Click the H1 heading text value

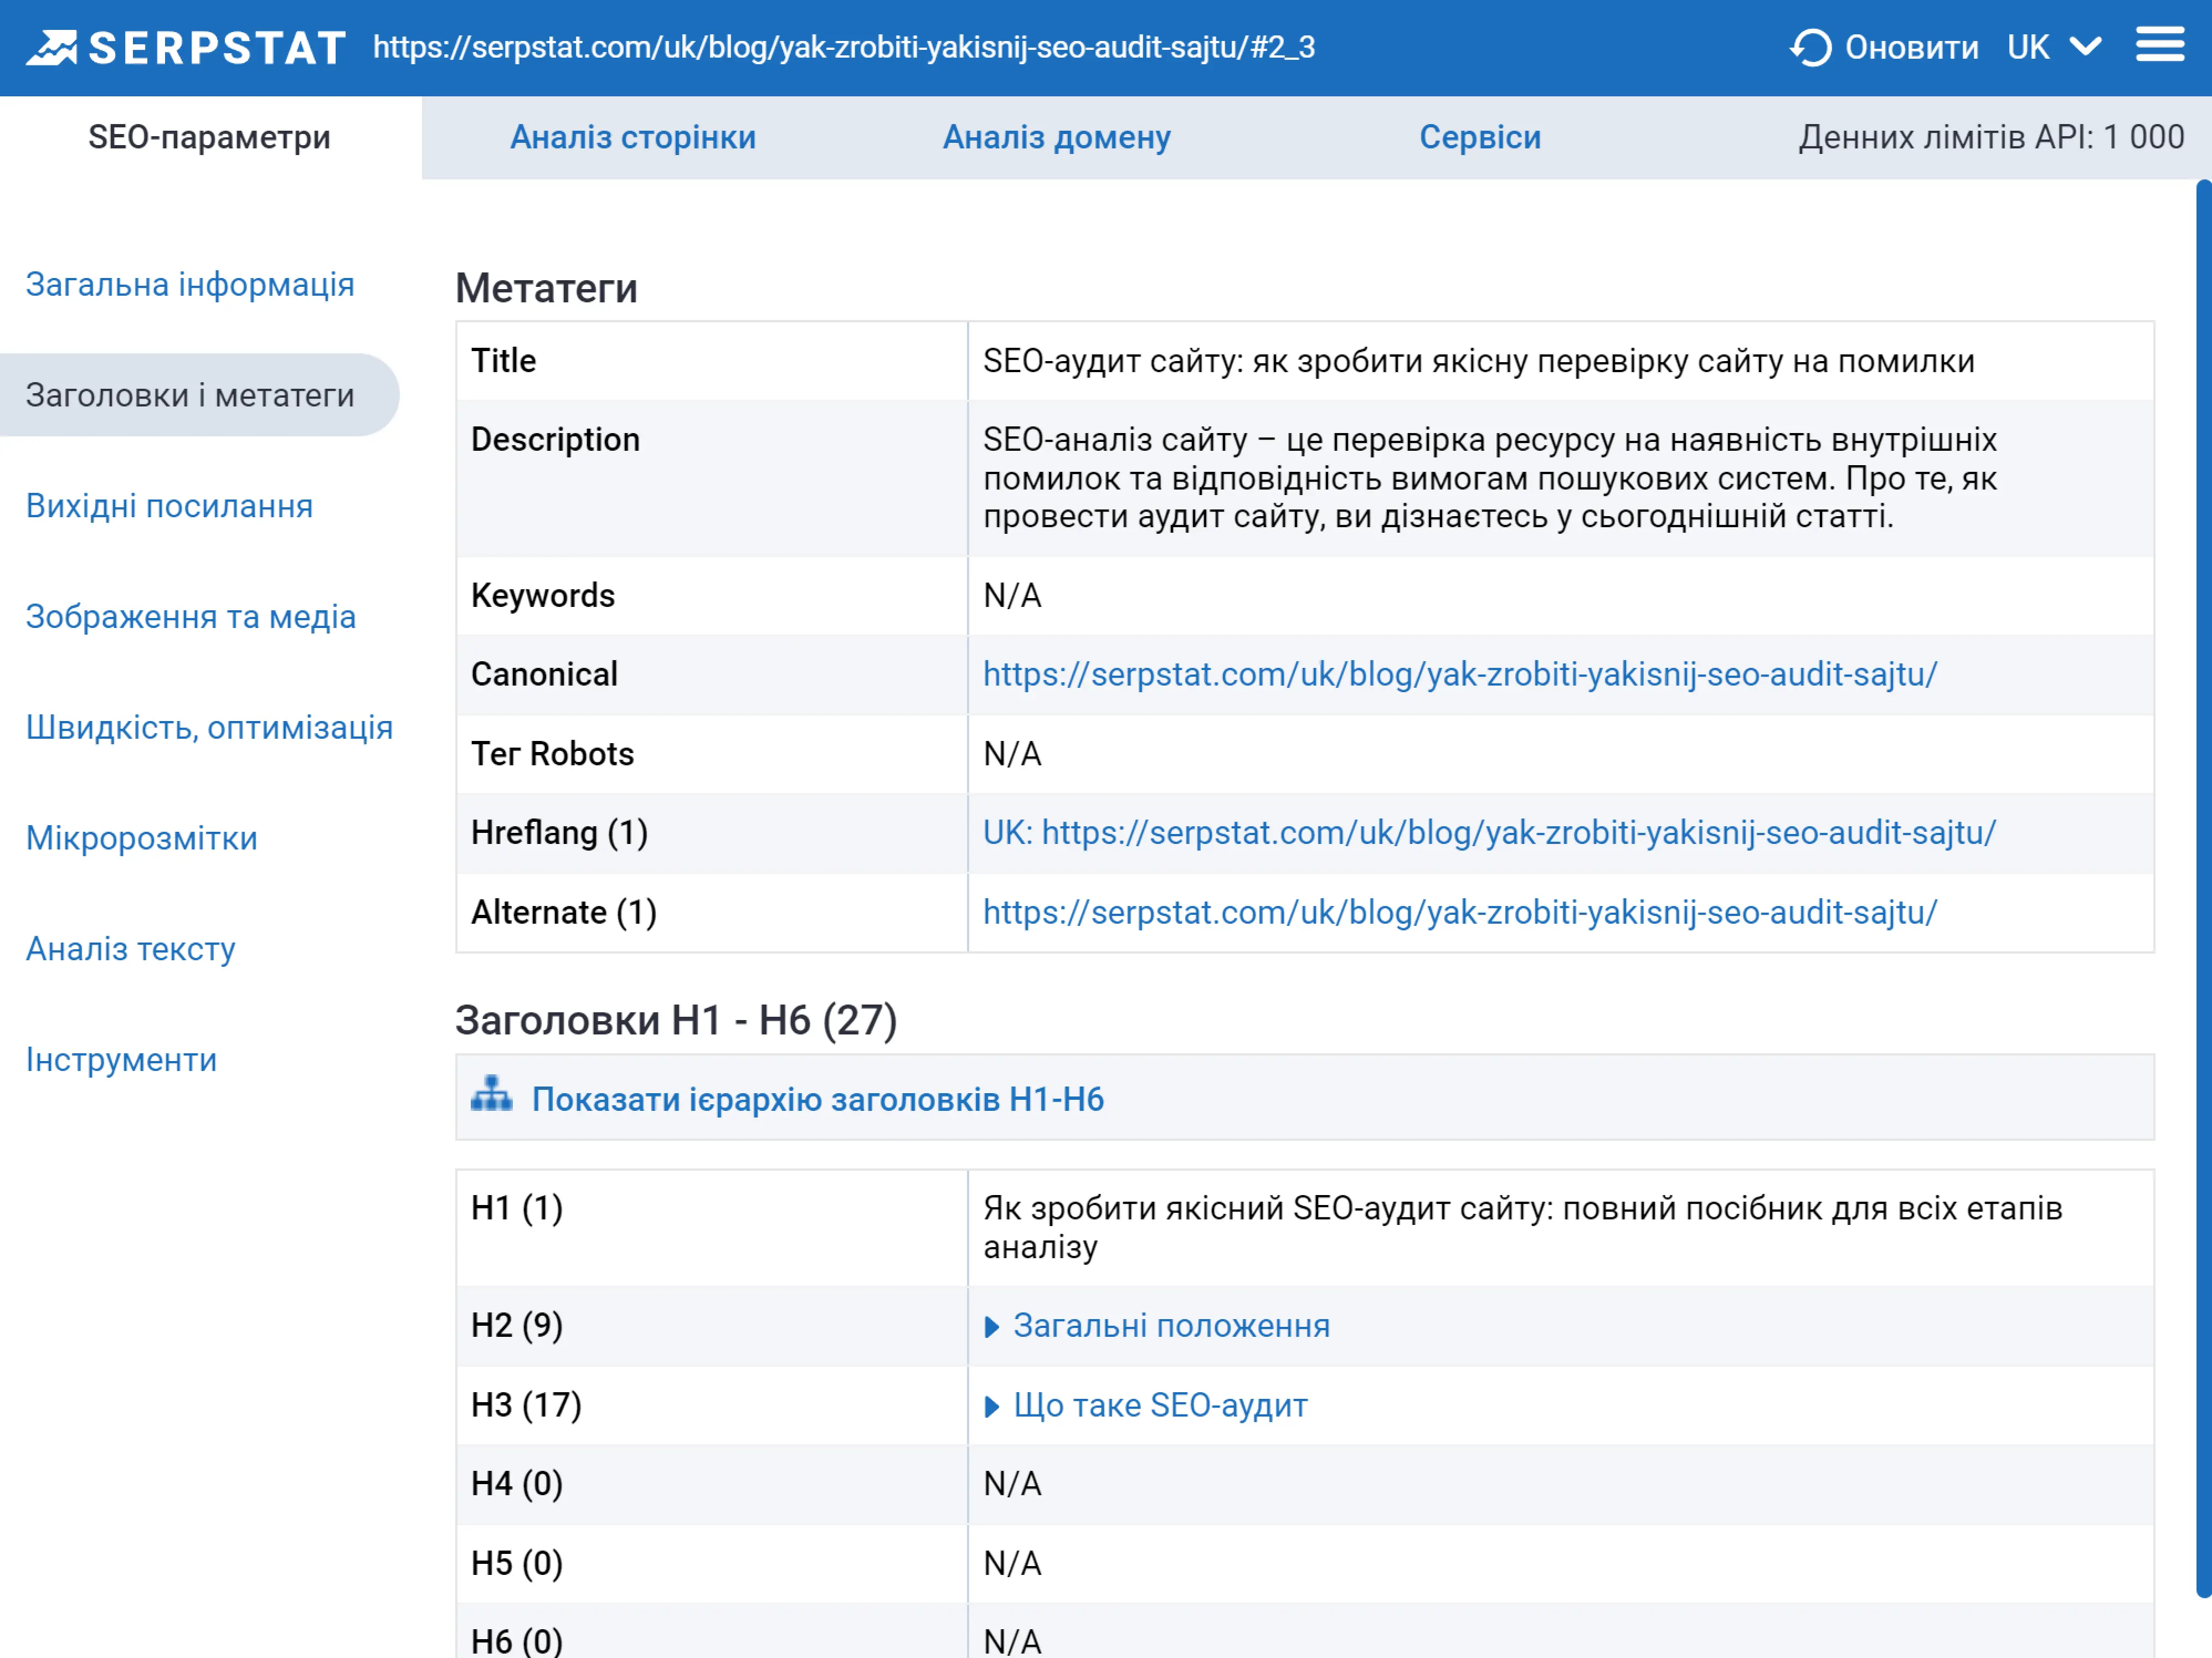[x=1522, y=1227]
